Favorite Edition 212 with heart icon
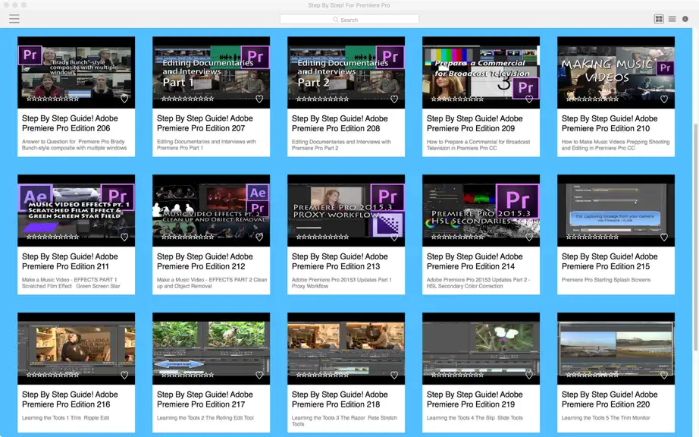The height and width of the screenshot is (437, 699). click(259, 237)
